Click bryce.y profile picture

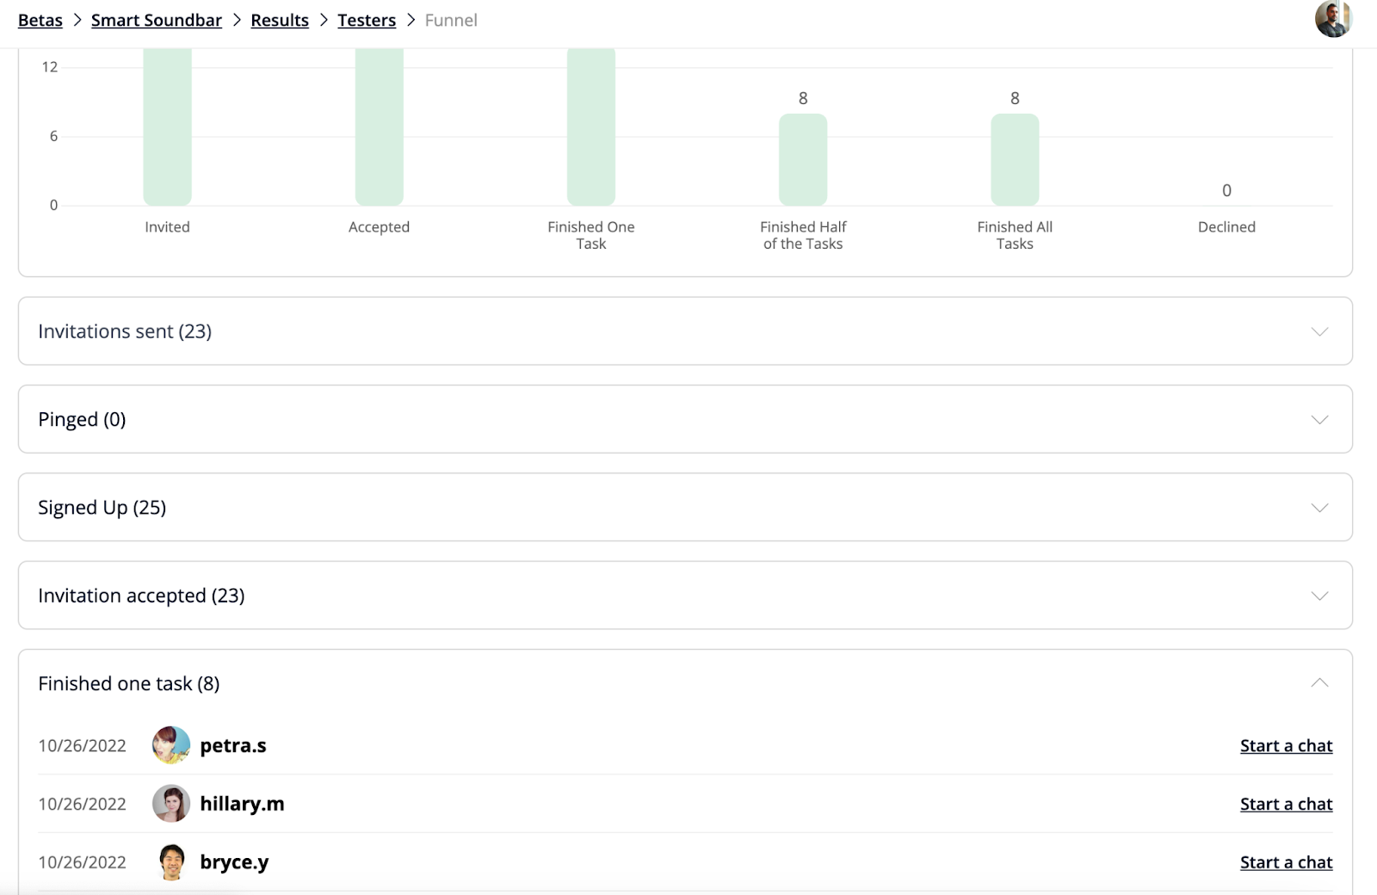pos(172,862)
